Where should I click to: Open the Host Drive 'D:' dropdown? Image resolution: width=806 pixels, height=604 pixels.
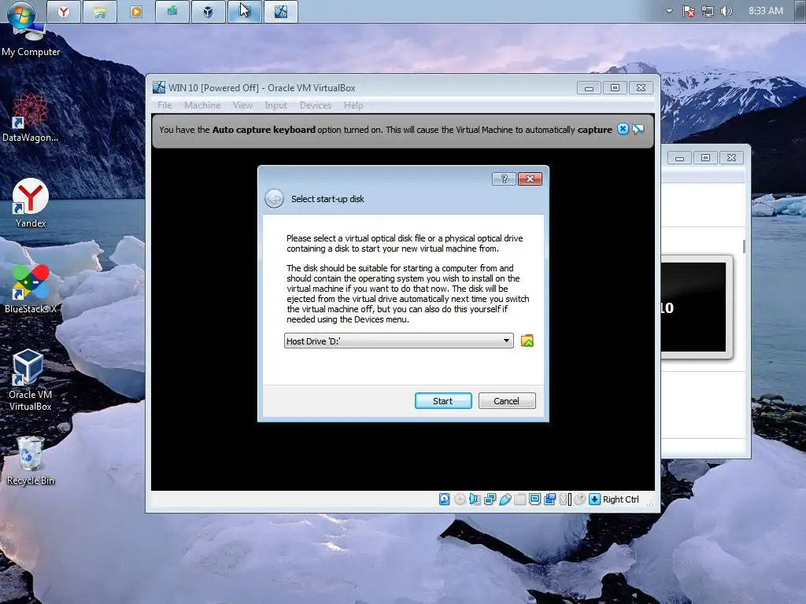pos(399,341)
